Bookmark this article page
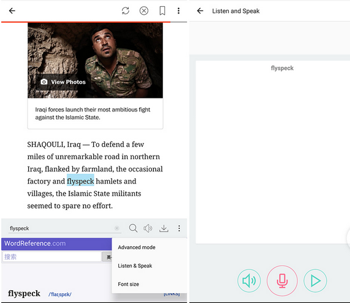The height and width of the screenshot is (303, 350). point(162,10)
